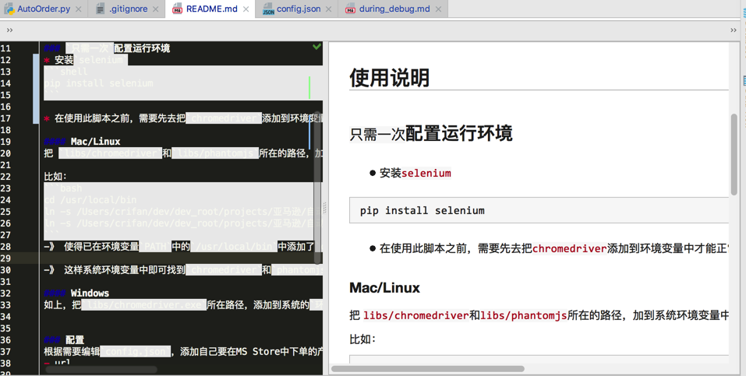Click the editor's horizontal scrollbar thumb
This screenshot has width=746, height=376.
coord(101,369)
